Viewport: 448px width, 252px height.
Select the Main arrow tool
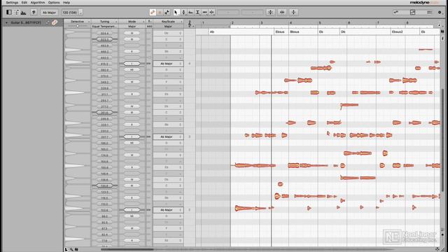point(176,13)
